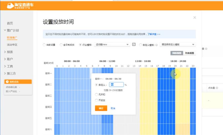
Task: Click the 星期六 row label
Action: click(49, 129)
